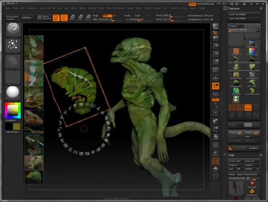Click the Tool palette dock icon
This screenshot has height=202, width=268.
[x=225, y=155]
